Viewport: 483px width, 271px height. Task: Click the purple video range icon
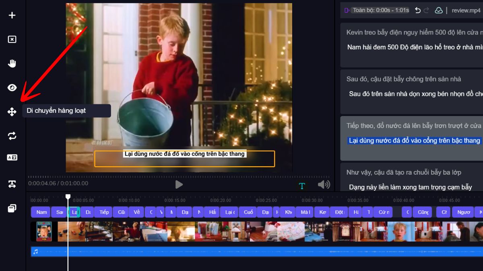pos(347,10)
